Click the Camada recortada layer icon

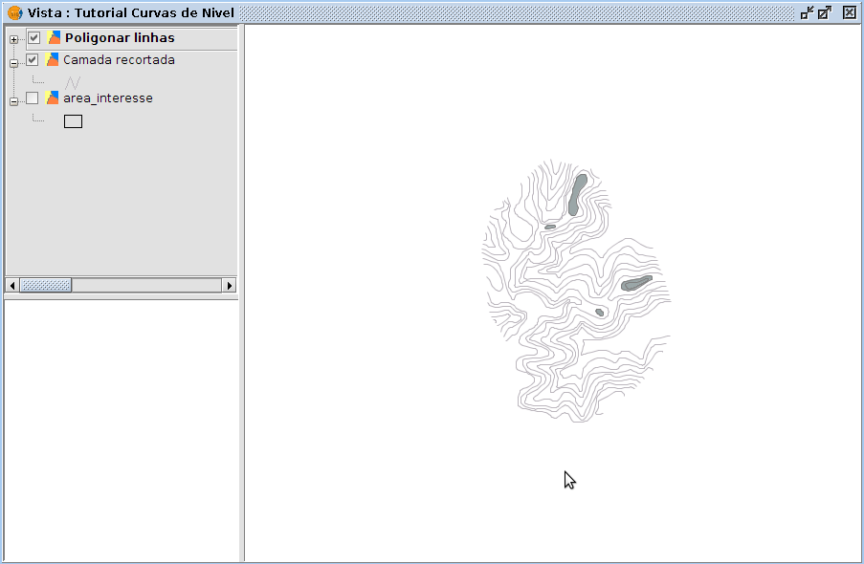click(53, 60)
